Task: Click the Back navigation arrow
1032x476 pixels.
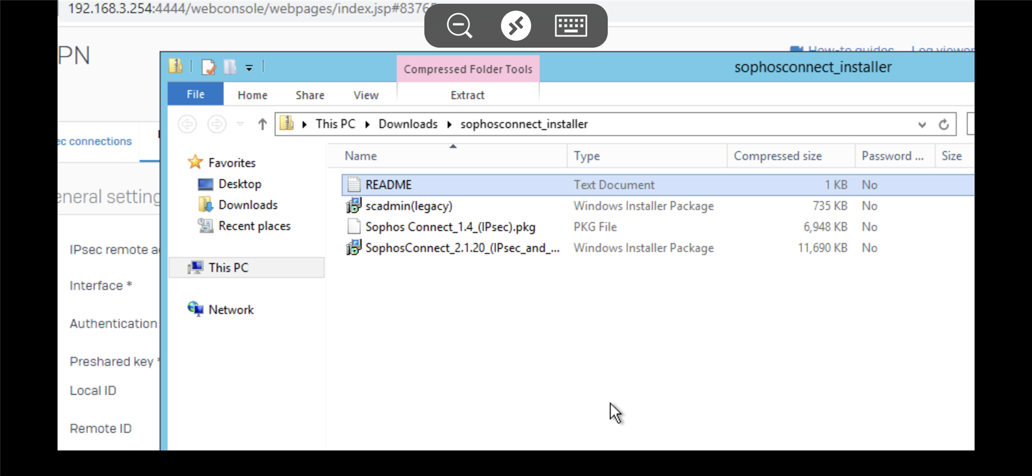Action: pyautogui.click(x=187, y=125)
